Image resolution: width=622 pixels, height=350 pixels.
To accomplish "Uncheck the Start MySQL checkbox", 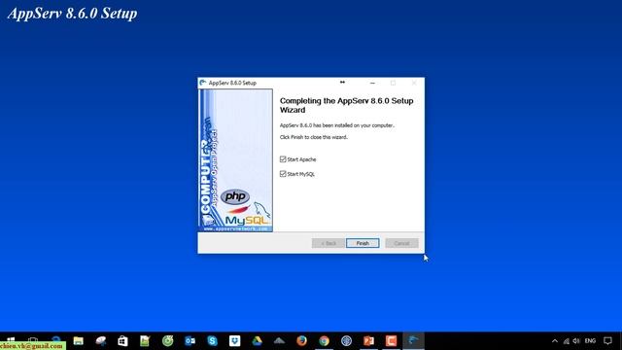I will [283, 174].
